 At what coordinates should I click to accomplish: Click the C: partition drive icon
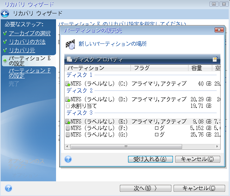[x=68, y=84]
